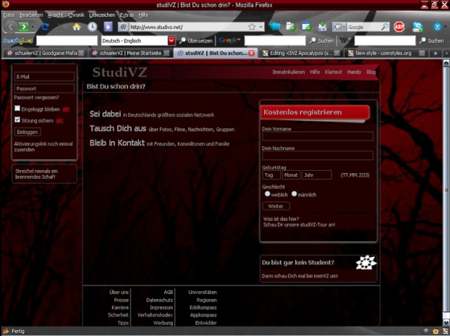The width and height of the screenshot is (450, 336).
Task: Go to the Home page icon
Action: 76,27
